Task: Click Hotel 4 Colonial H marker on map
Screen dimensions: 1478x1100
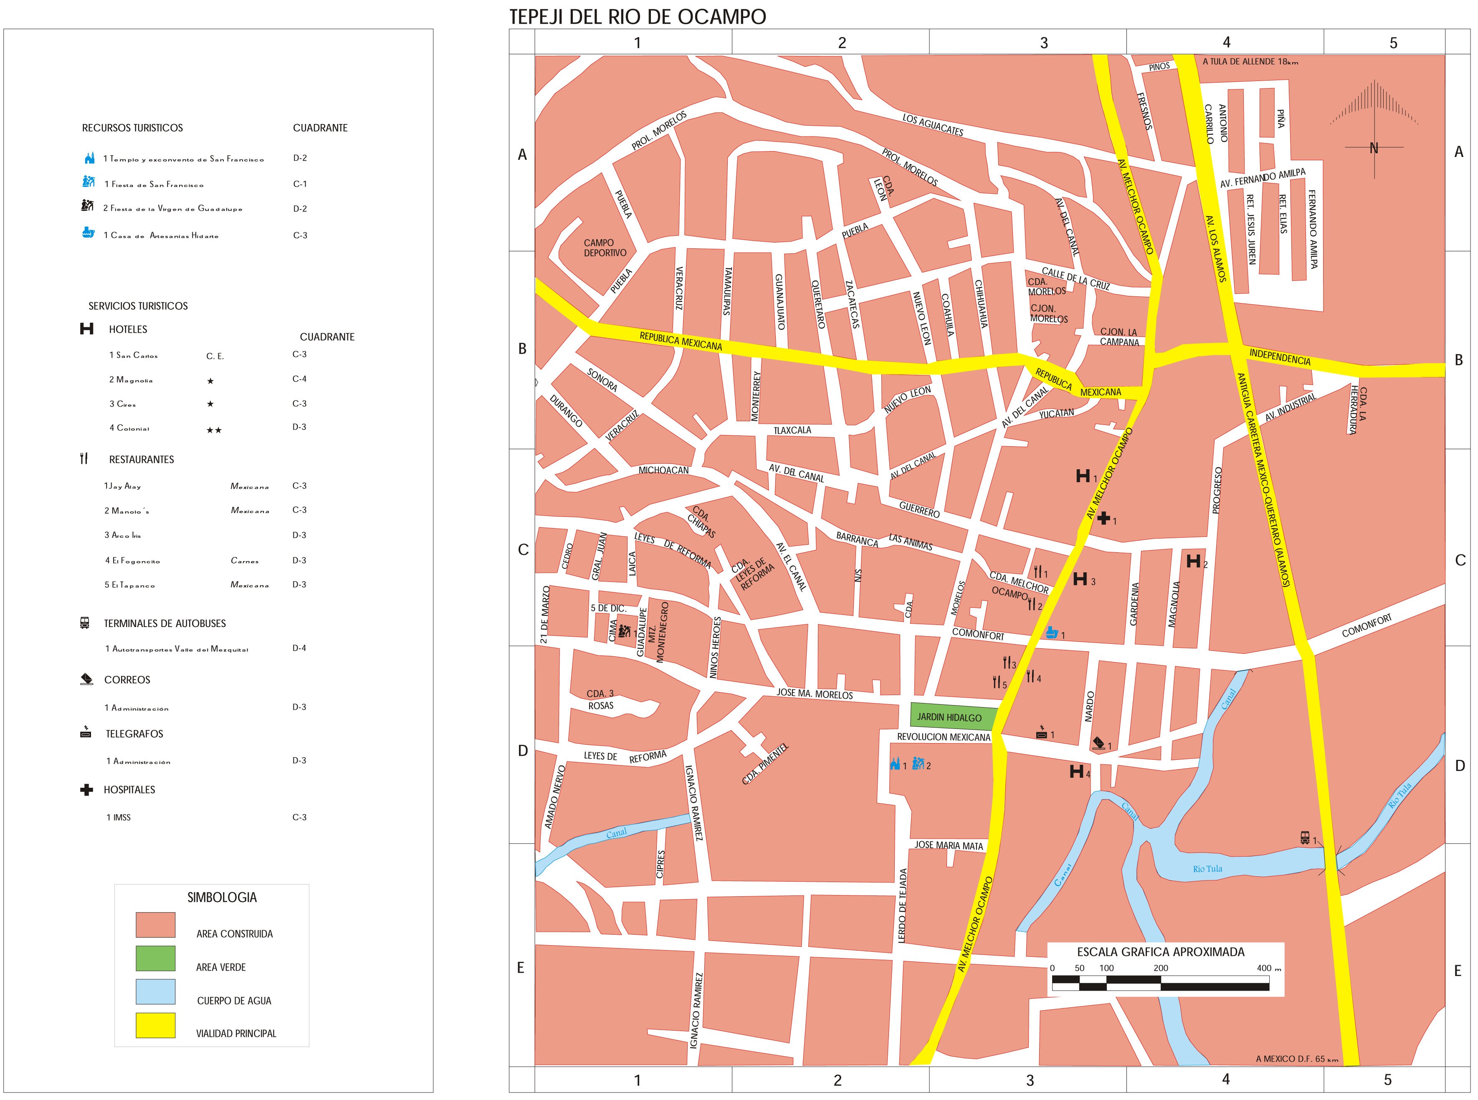Action: tap(1076, 771)
